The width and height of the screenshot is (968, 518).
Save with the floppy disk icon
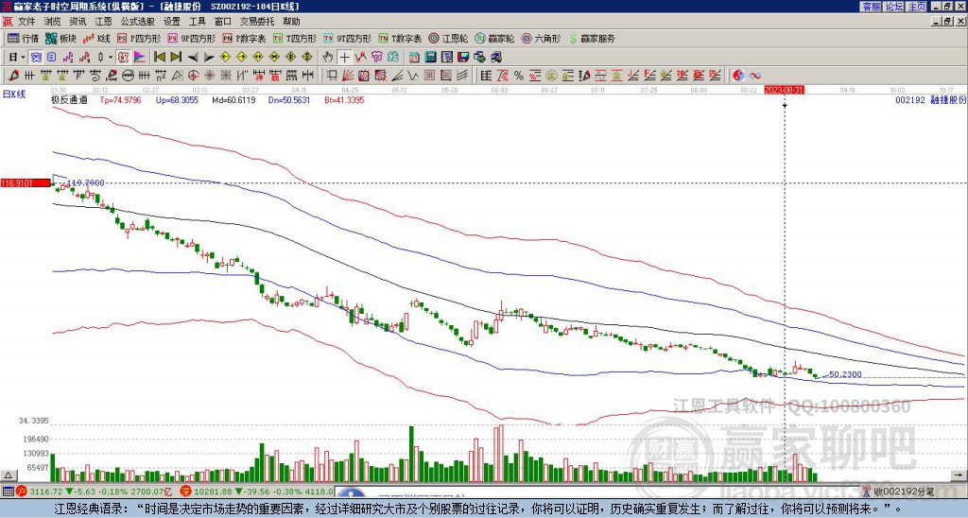click(x=463, y=58)
